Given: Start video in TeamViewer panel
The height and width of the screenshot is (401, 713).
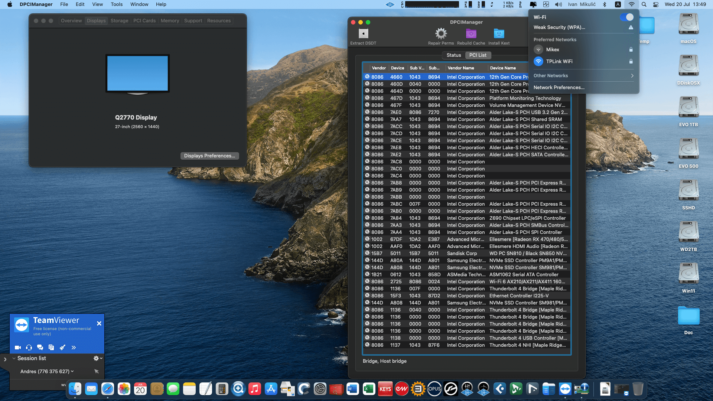Looking at the screenshot, I should point(18,348).
